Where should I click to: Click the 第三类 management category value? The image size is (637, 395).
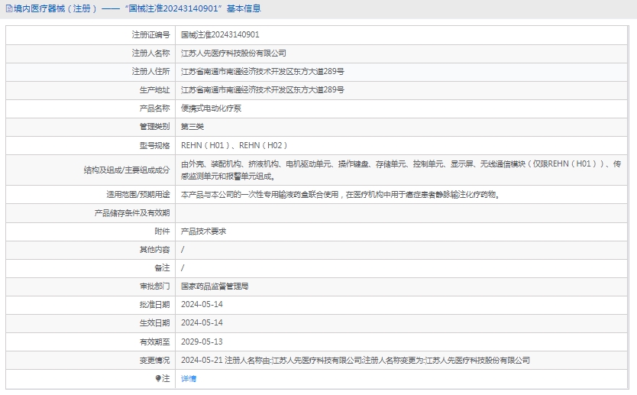(192, 127)
